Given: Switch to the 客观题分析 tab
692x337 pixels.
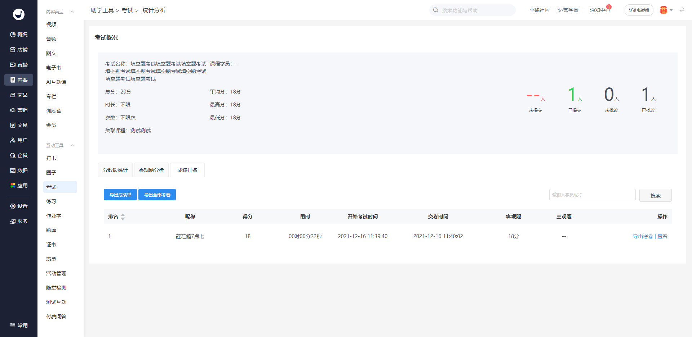Looking at the screenshot, I should [x=151, y=170].
